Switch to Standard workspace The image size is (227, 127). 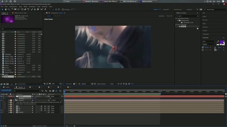(x=166, y=10)
